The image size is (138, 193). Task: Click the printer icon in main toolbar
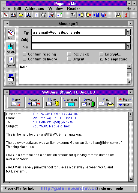[x=119, y=15]
